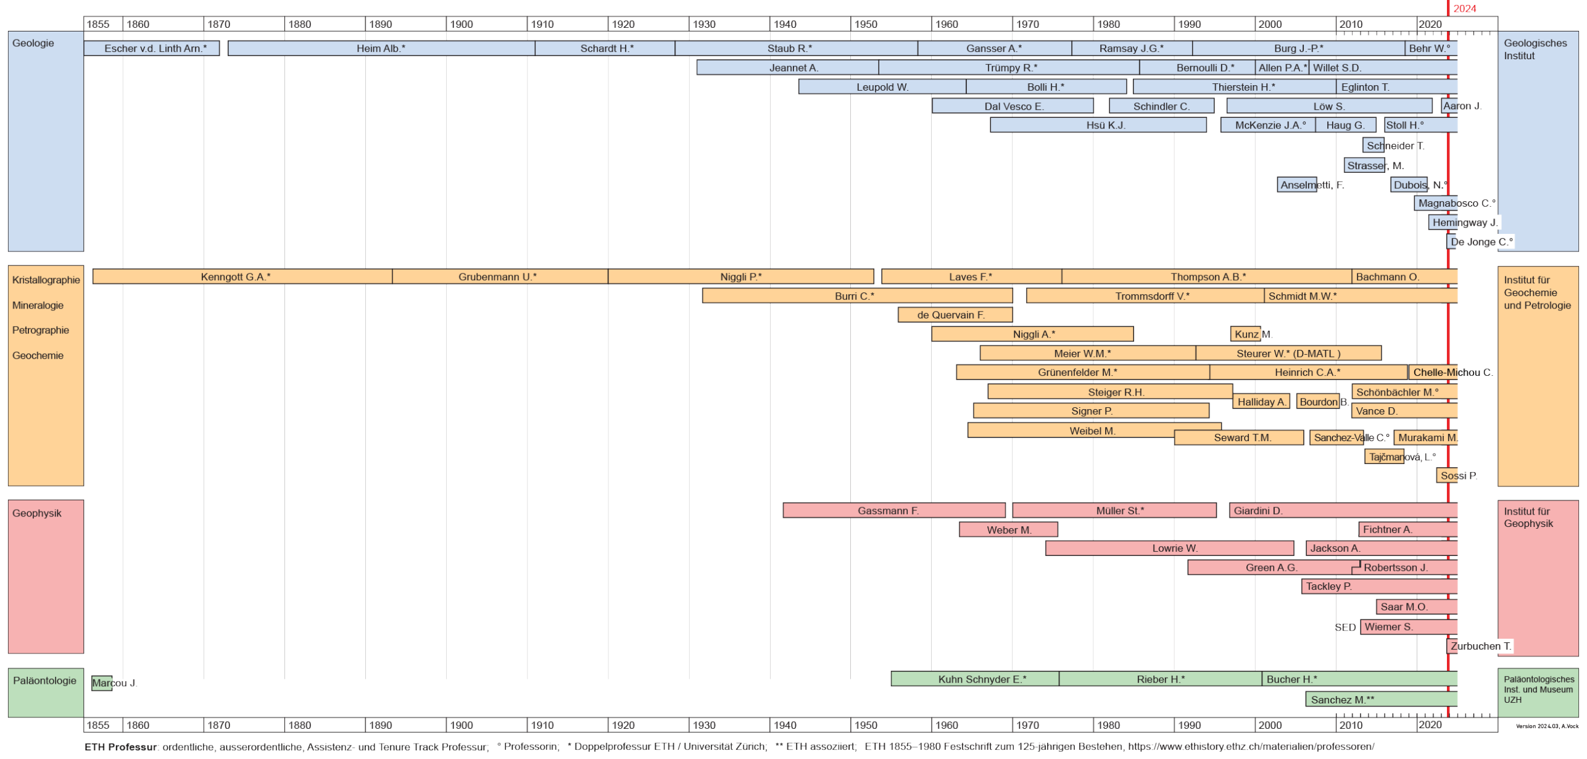1587x759 pixels.
Task: Select the Heim Alb.* timeline bar
Action: [381, 48]
